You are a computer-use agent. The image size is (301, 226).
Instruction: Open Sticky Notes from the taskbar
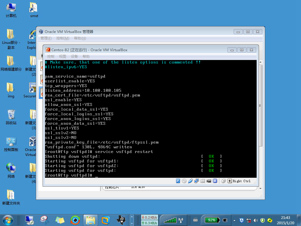tap(60, 220)
